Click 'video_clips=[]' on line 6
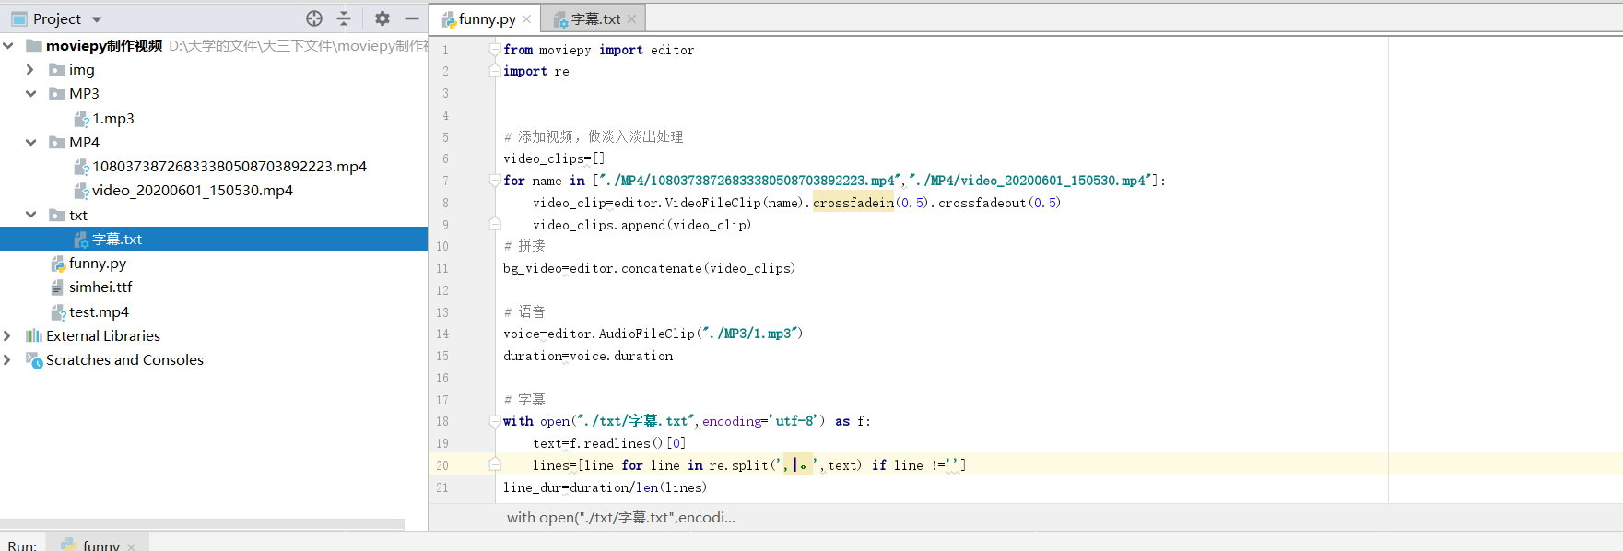Image resolution: width=1623 pixels, height=551 pixels. [x=554, y=158]
